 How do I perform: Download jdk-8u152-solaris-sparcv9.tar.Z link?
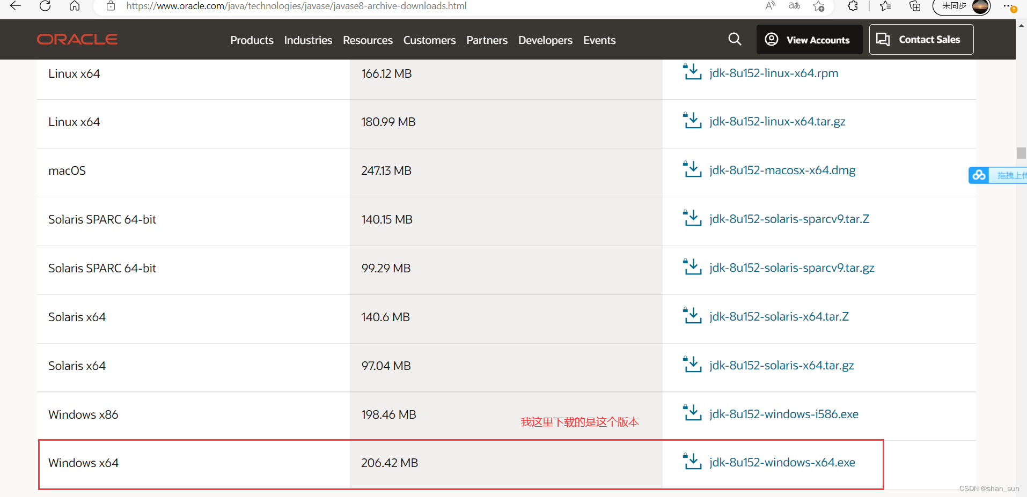[x=789, y=219]
